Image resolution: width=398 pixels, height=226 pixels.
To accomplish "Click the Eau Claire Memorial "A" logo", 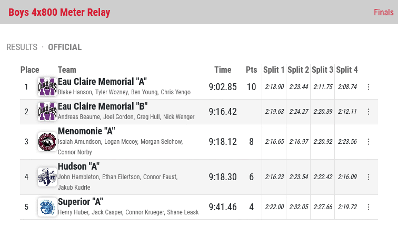I will (x=47, y=87).
